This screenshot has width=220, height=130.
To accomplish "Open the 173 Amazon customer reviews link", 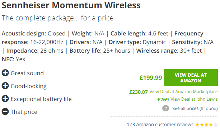I will point(160,124).
